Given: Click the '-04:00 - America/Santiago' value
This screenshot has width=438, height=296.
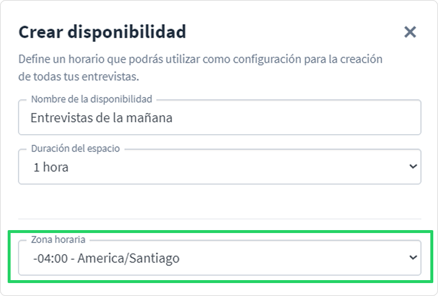Looking at the screenshot, I should click(106, 258).
